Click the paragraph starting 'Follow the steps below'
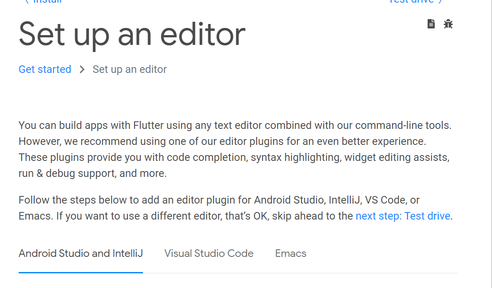 (x=219, y=200)
